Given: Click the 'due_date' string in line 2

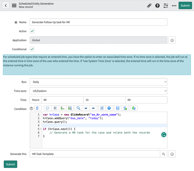Looking at the screenshot, I should point(77,118).
